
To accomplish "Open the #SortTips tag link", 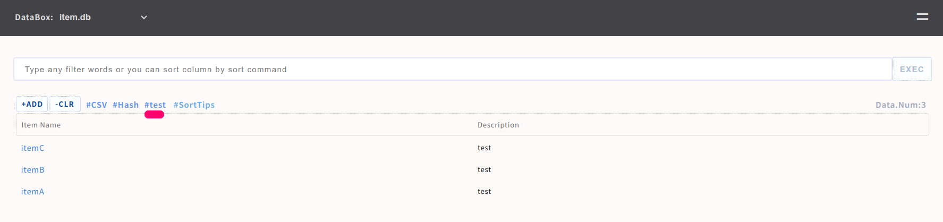I will coord(194,105).
